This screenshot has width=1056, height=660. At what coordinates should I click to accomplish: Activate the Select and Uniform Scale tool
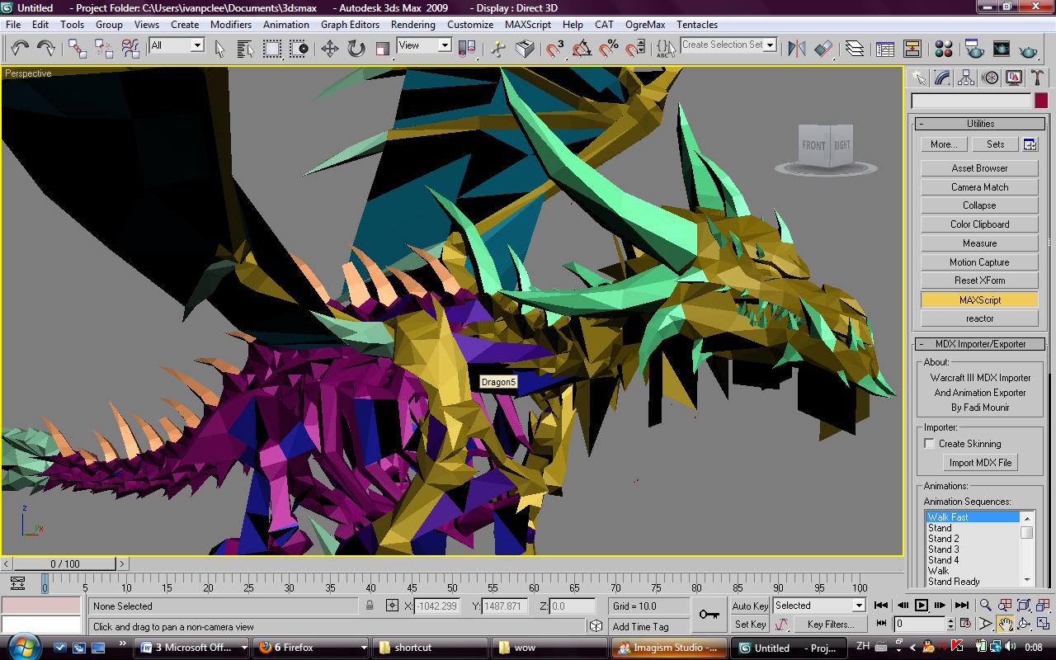click(382, 49)
